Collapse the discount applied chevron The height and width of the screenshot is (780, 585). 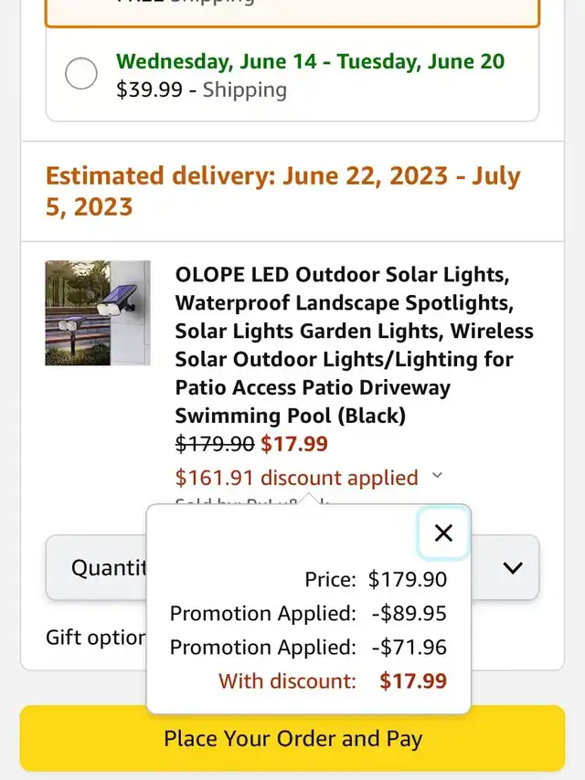pyautogui.click(x=437, y=476)
